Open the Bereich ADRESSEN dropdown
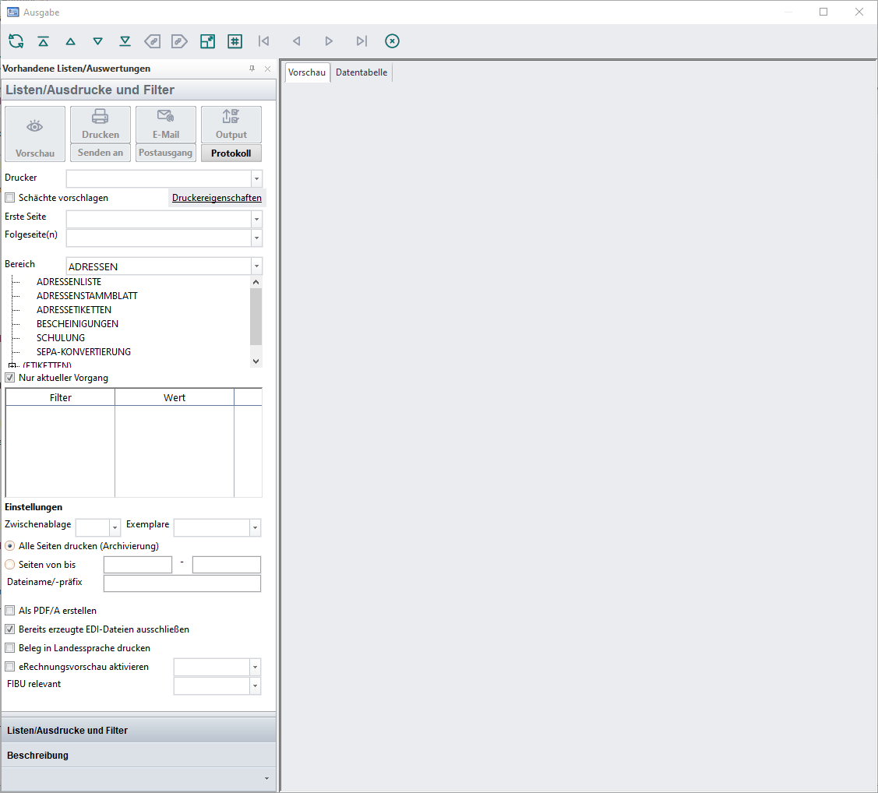This screenshot has height=793, width=878. tap(256, 266)
